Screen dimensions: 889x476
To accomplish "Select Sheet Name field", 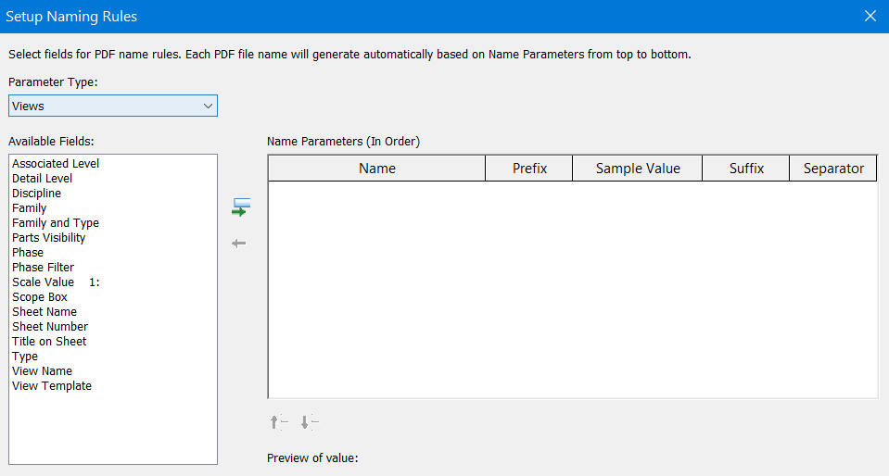I will pos(44,312).
